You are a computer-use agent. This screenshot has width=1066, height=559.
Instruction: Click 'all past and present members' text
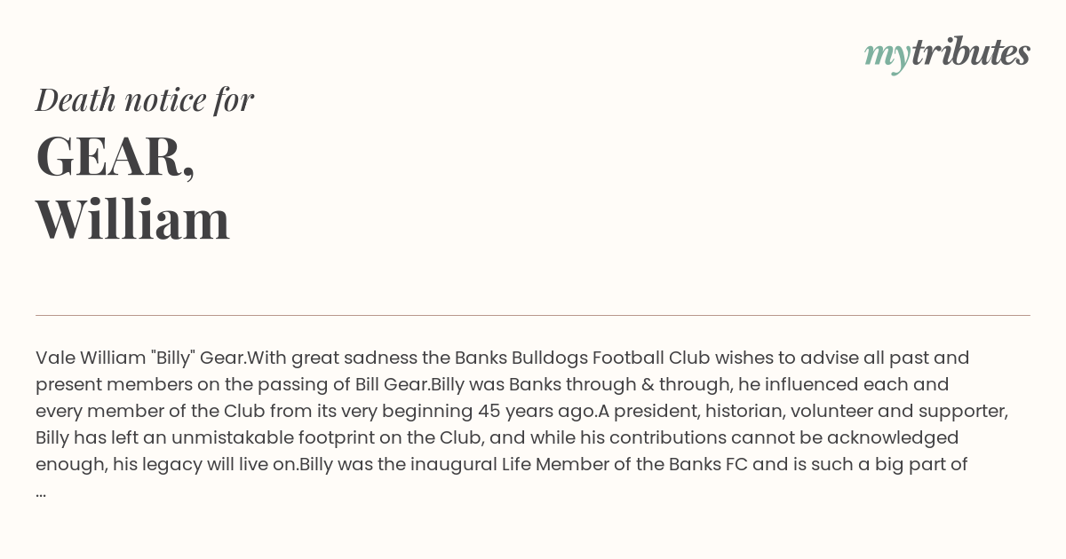(x=502, y=371)
